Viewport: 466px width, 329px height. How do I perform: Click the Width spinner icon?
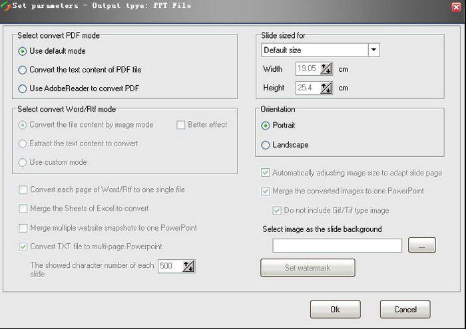point(326,68)
